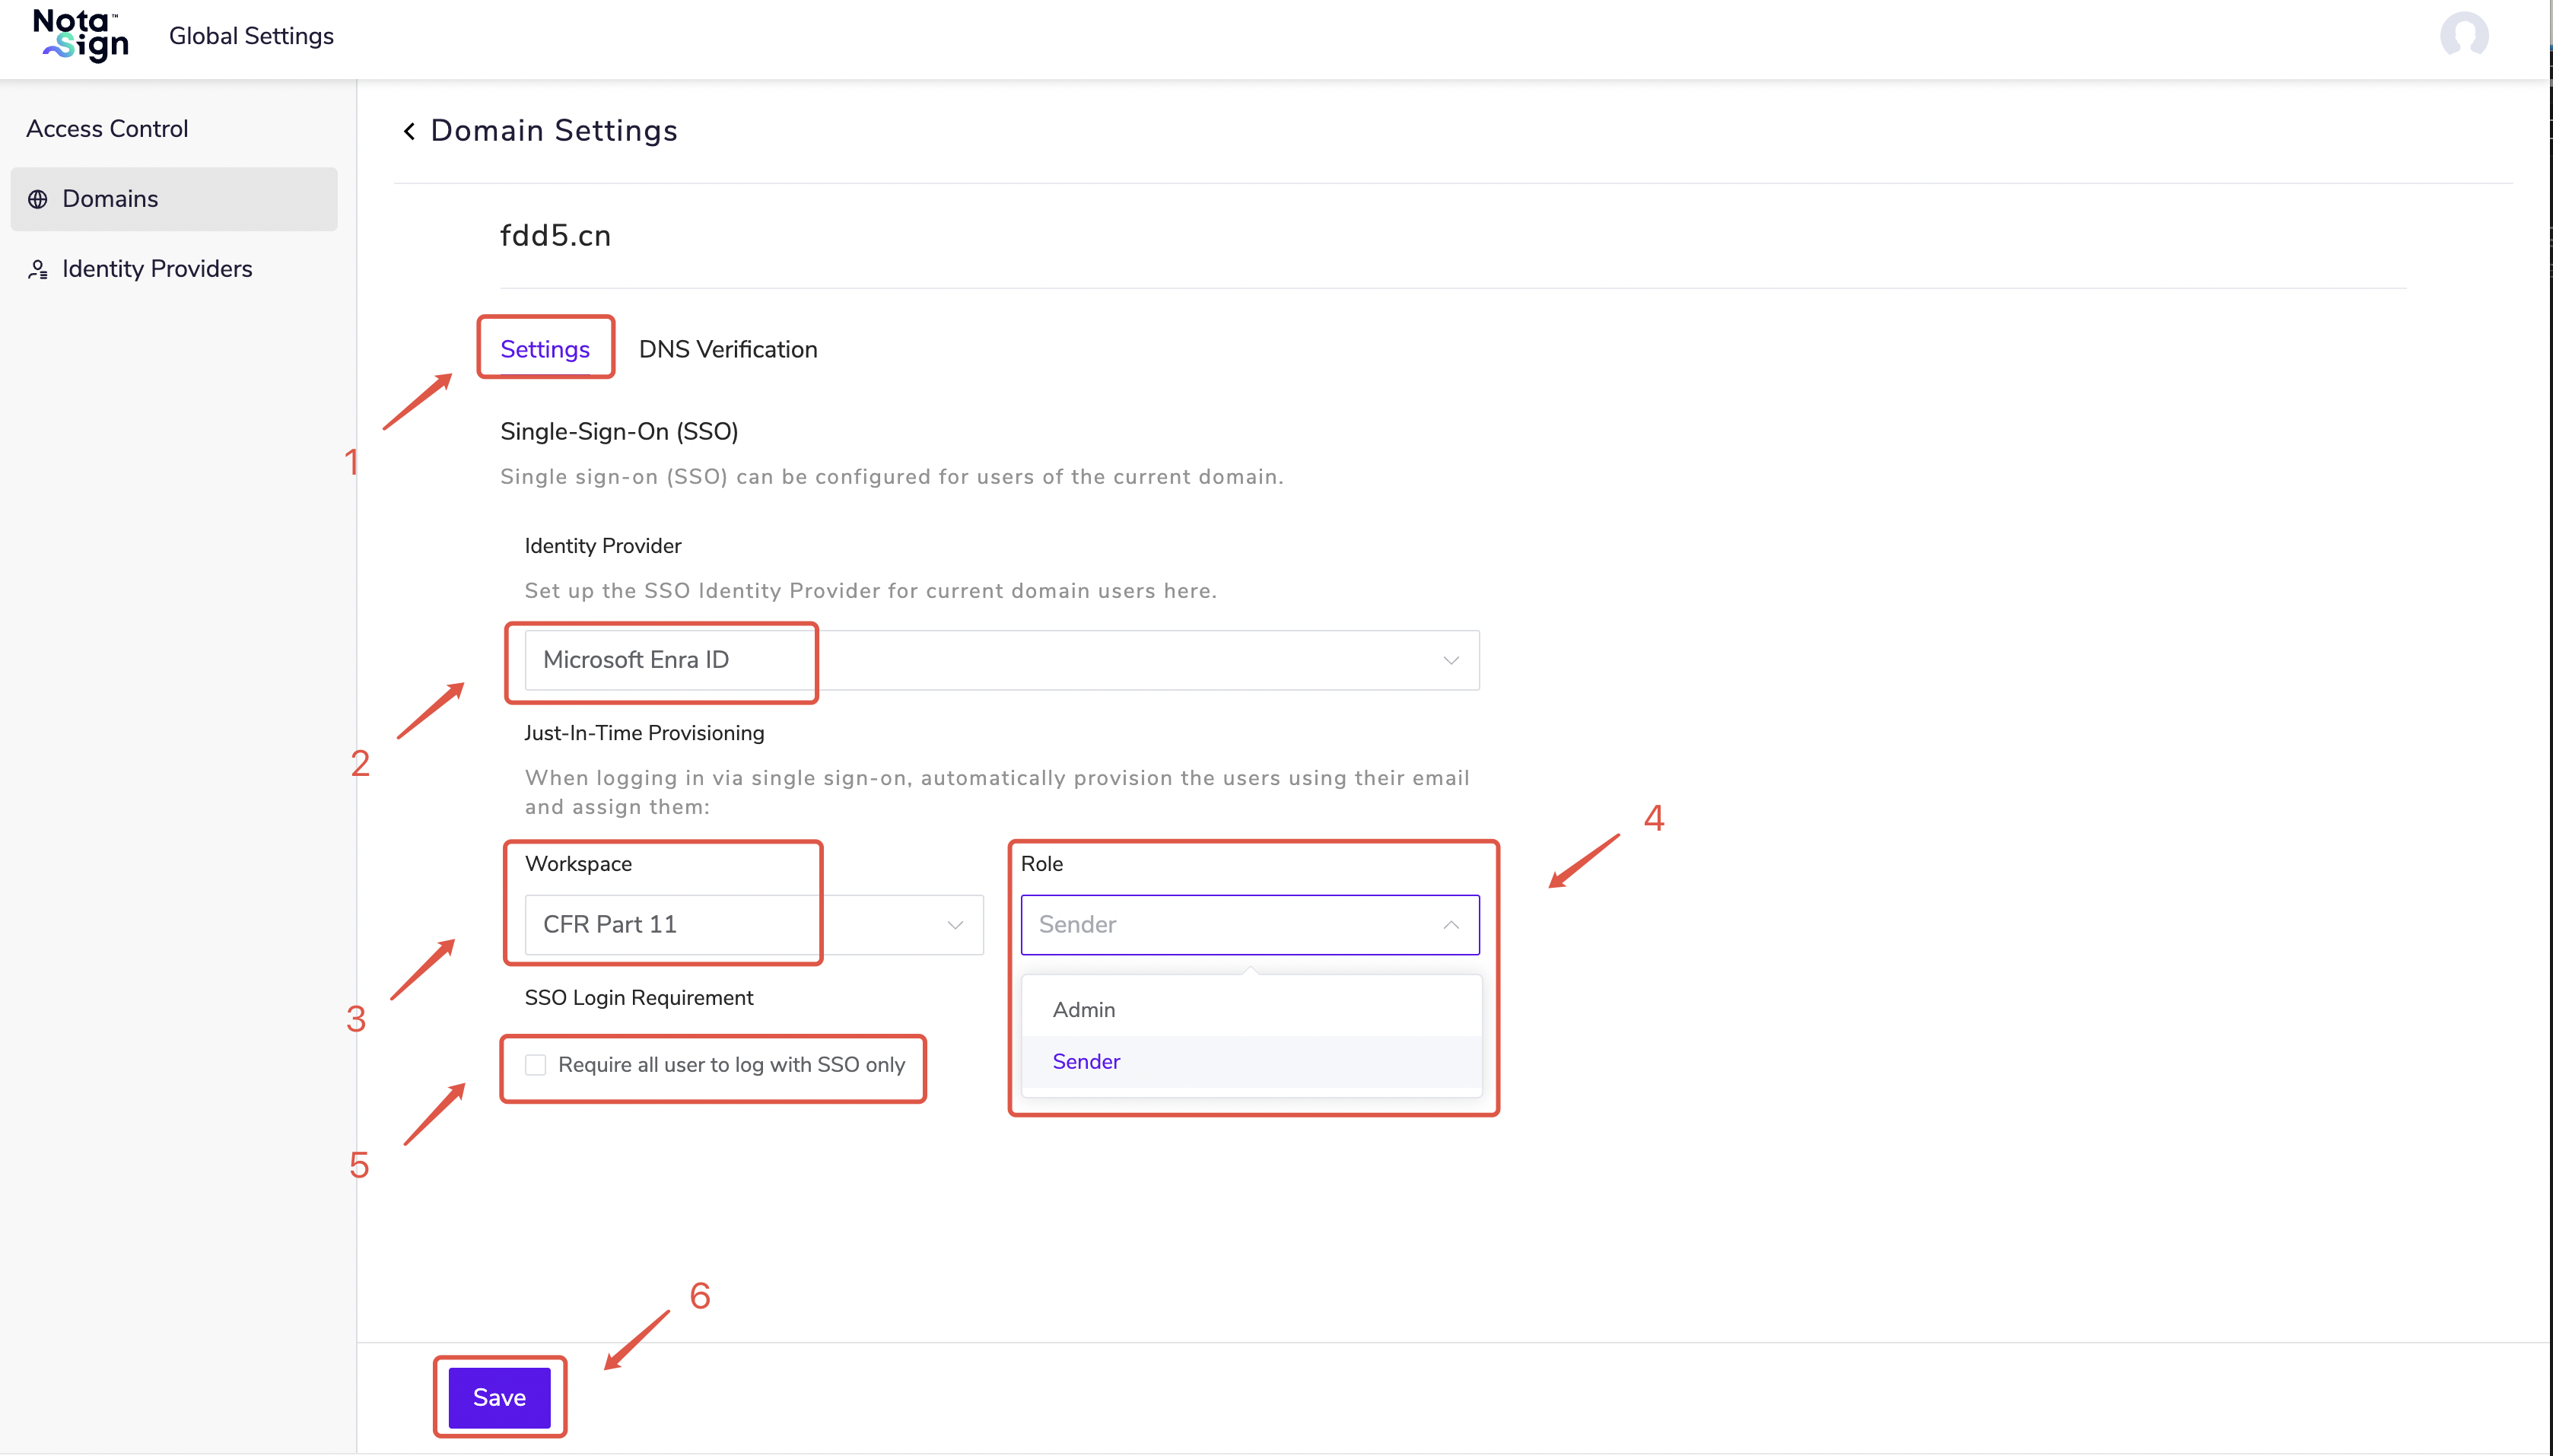Click the Save button

tap(499, 1397)
